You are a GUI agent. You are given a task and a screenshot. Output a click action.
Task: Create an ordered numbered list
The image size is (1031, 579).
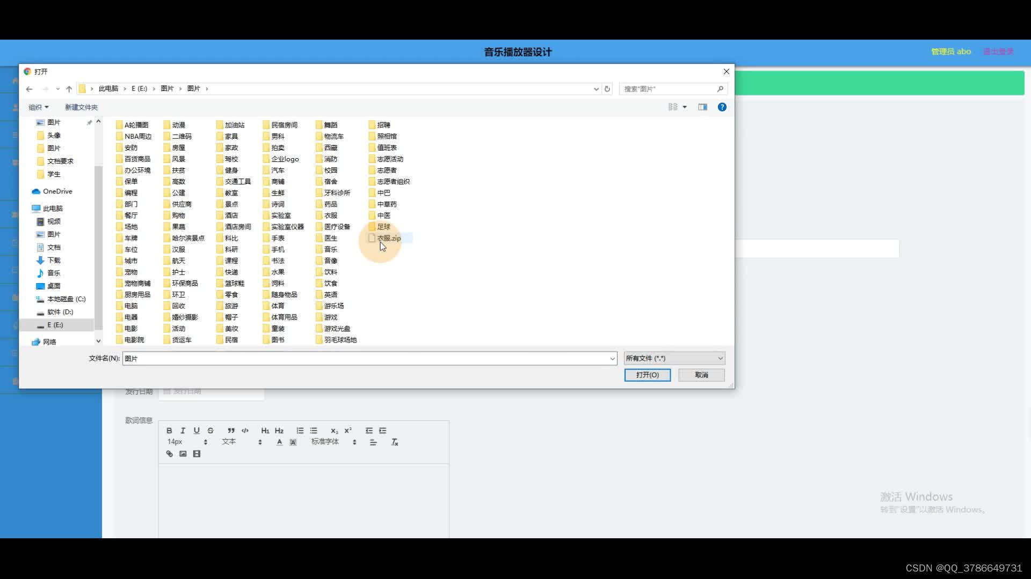[x=300, y=430]
